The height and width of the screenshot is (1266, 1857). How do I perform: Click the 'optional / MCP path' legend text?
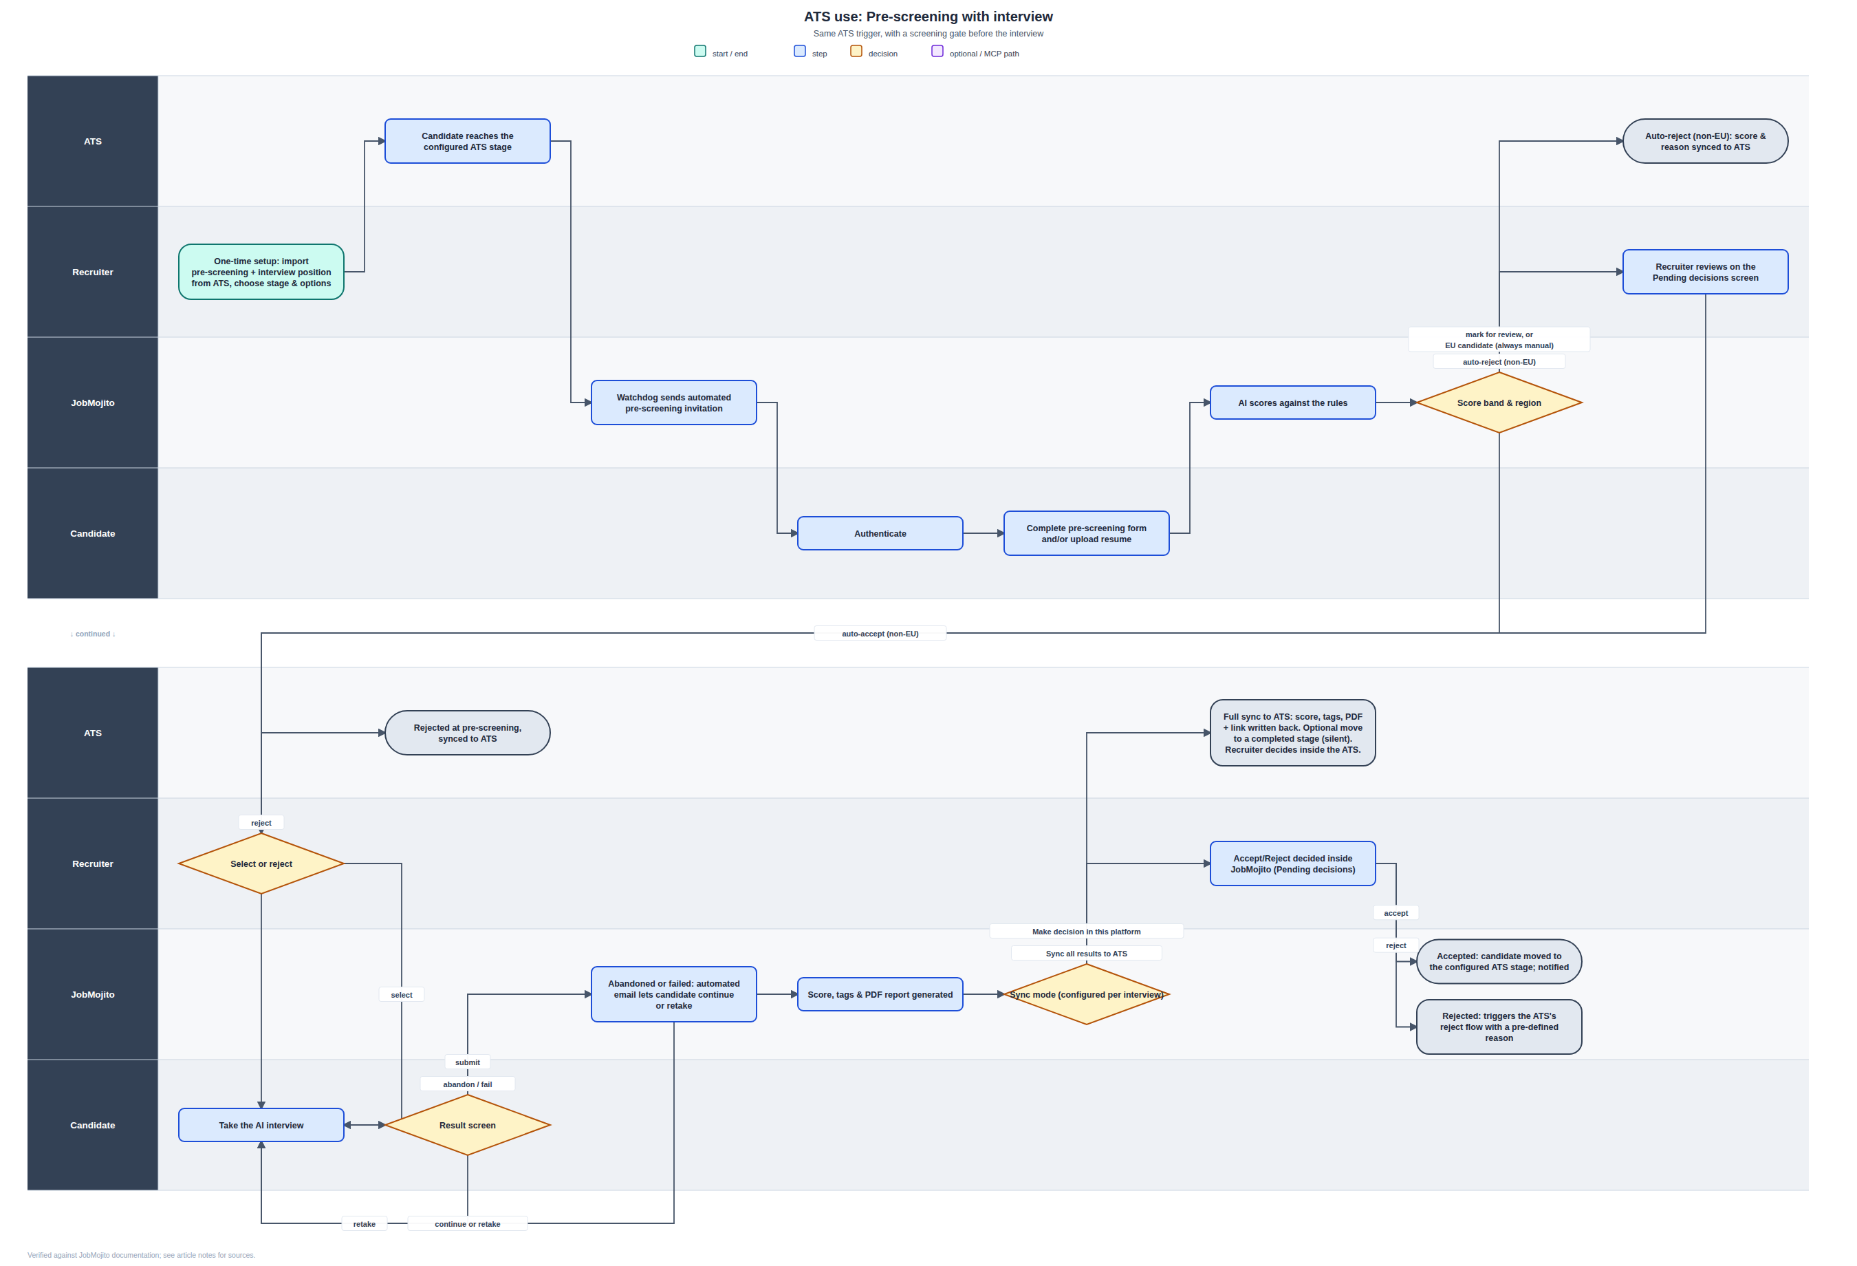coord(984,54)
